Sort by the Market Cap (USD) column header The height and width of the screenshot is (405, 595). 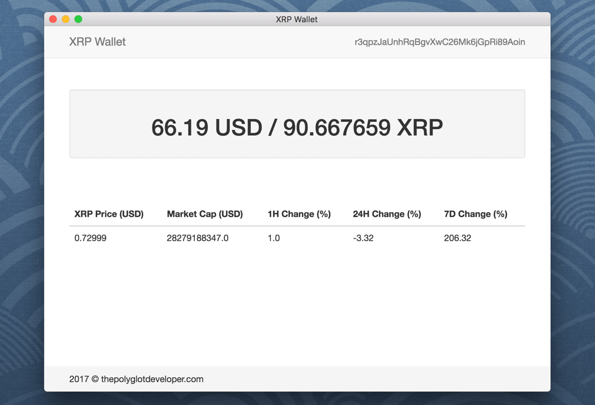[x=204, y=214]
